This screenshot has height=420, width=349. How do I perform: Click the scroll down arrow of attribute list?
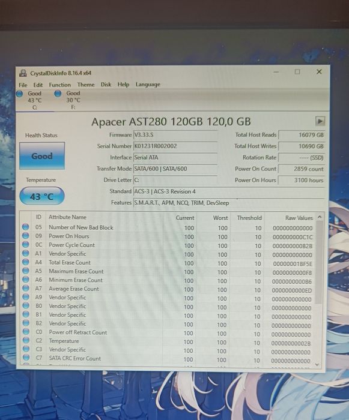317,364
